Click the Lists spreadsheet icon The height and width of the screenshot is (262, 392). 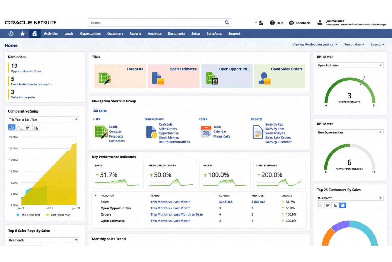101,132
